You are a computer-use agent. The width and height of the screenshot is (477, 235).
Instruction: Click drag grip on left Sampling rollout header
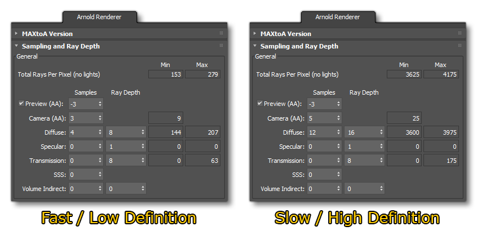tap(221, 46)
